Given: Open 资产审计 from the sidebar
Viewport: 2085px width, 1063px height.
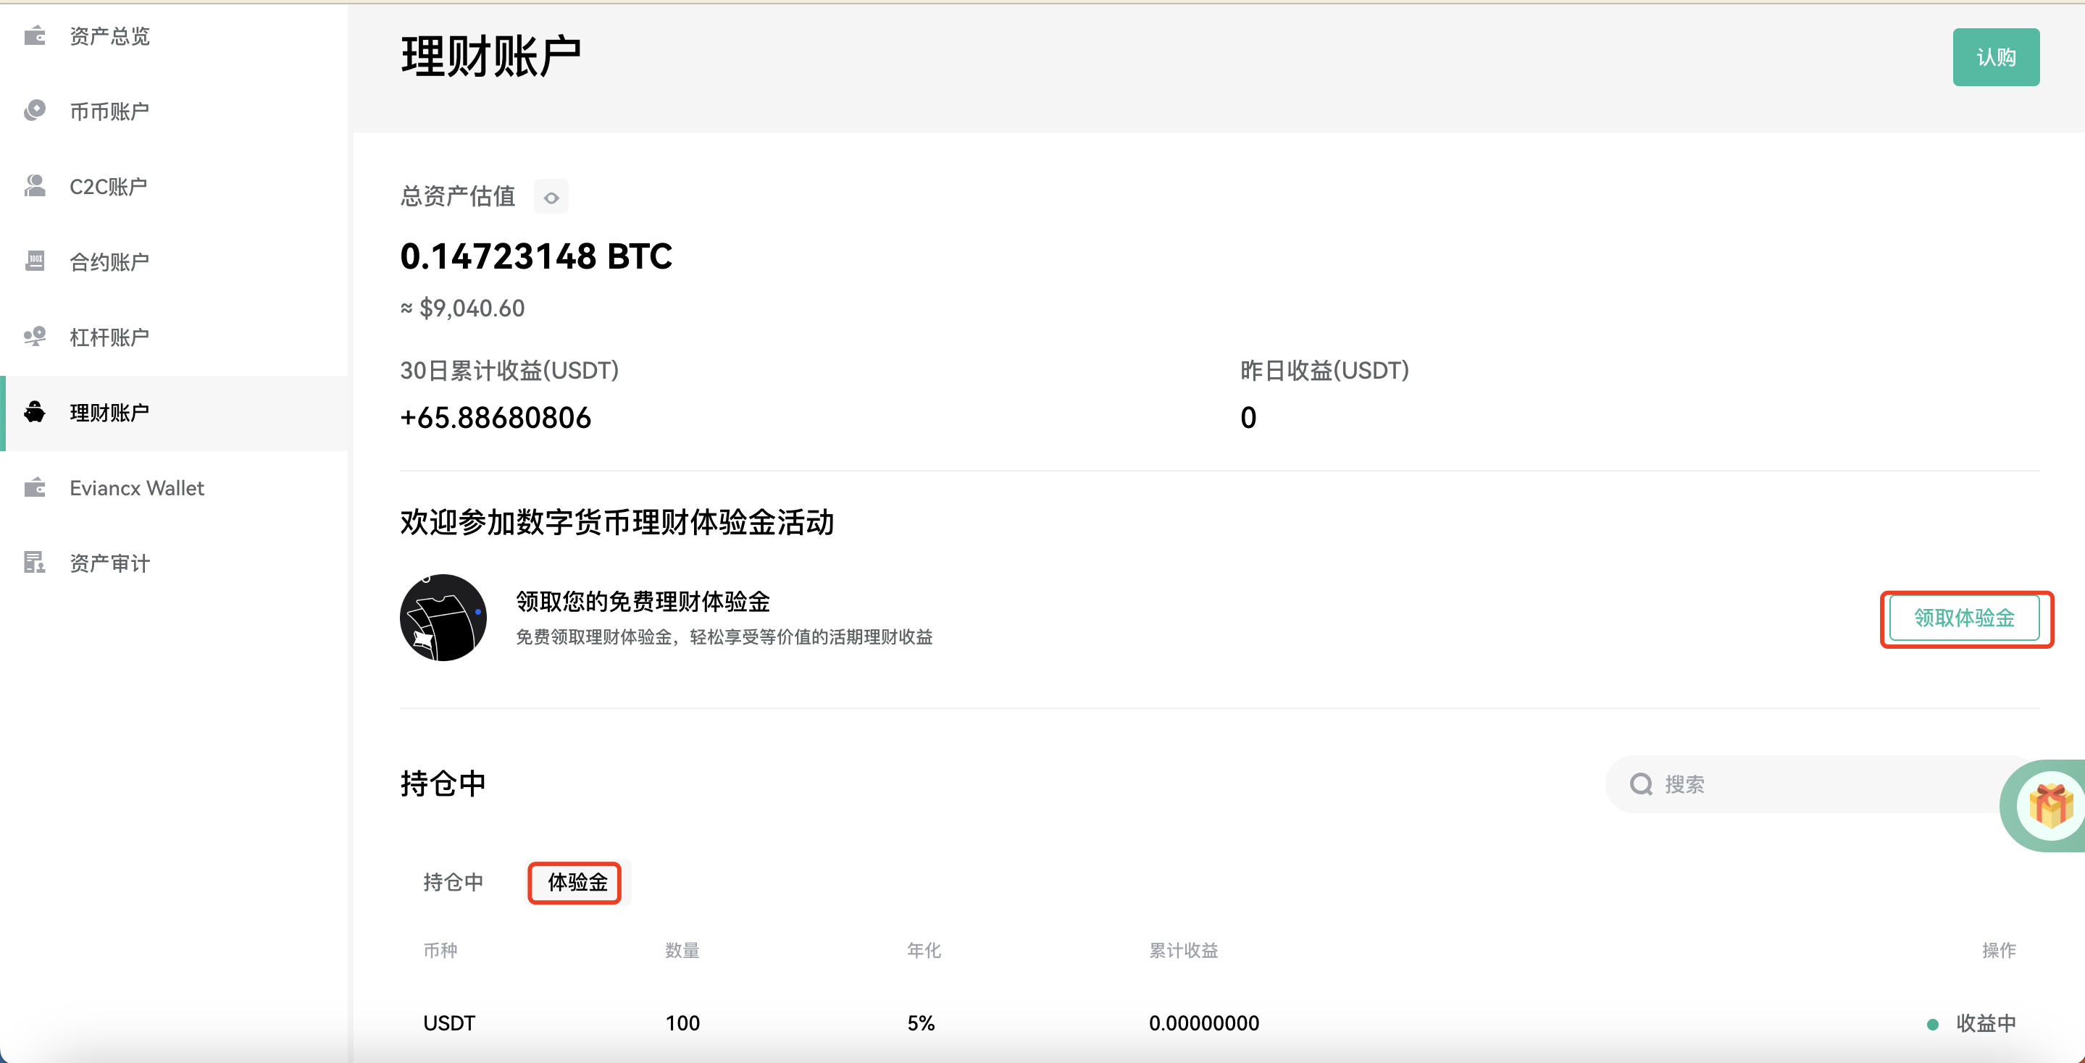Looking at the screenshot, I should point(175,563).
